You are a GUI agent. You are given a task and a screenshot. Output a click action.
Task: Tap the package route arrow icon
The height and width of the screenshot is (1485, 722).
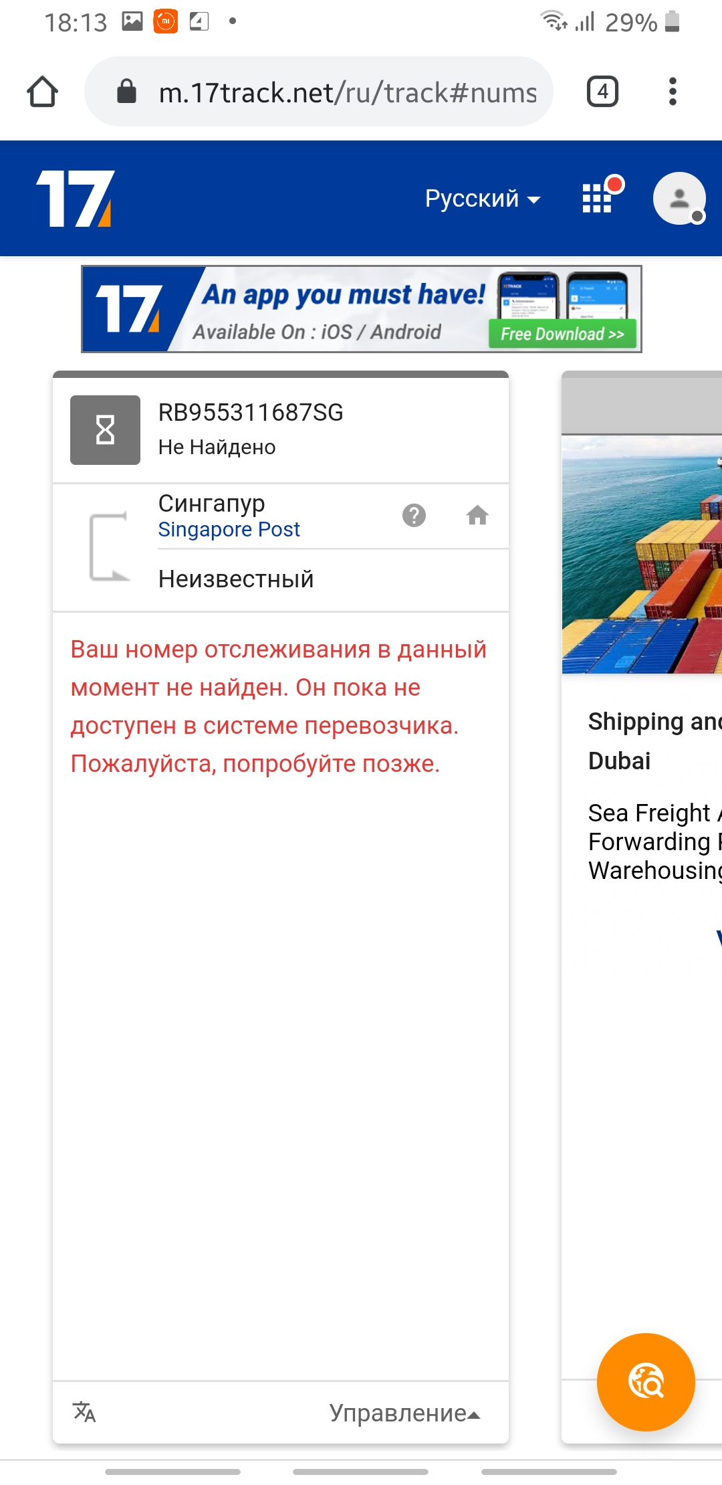click(108, 547)
